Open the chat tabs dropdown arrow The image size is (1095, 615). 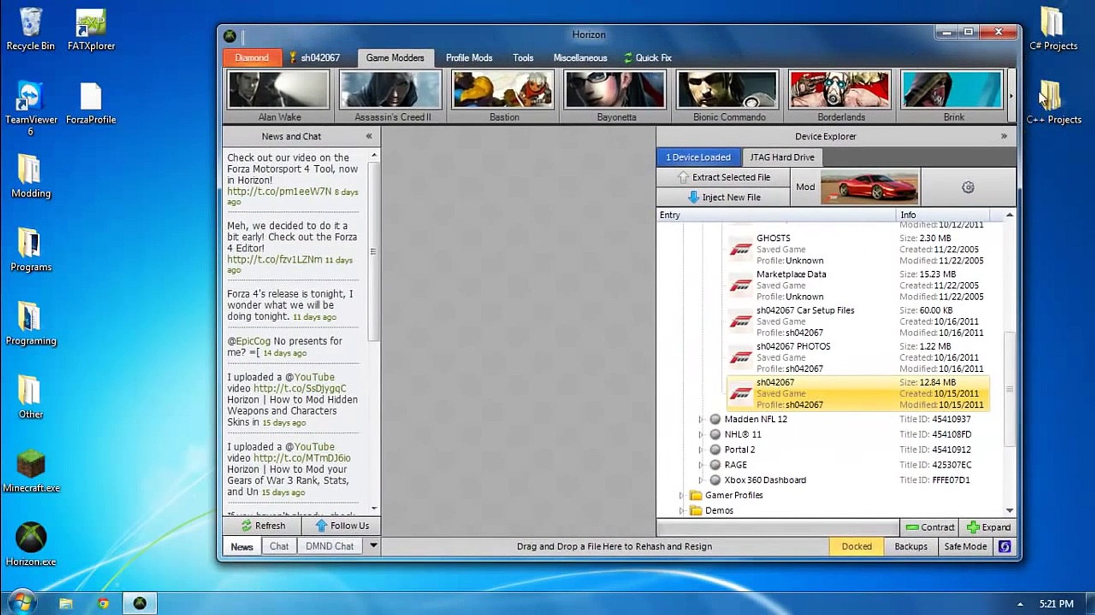pyautogui.click(x=374, y=546)
